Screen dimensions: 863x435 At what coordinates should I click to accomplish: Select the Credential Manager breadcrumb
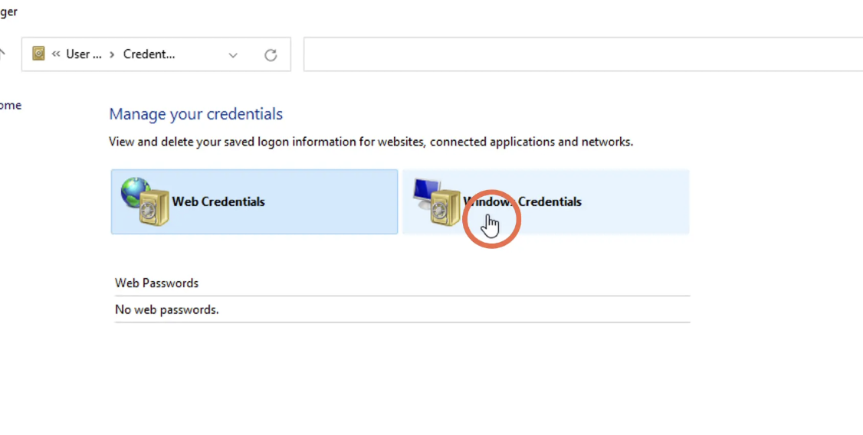149,54
